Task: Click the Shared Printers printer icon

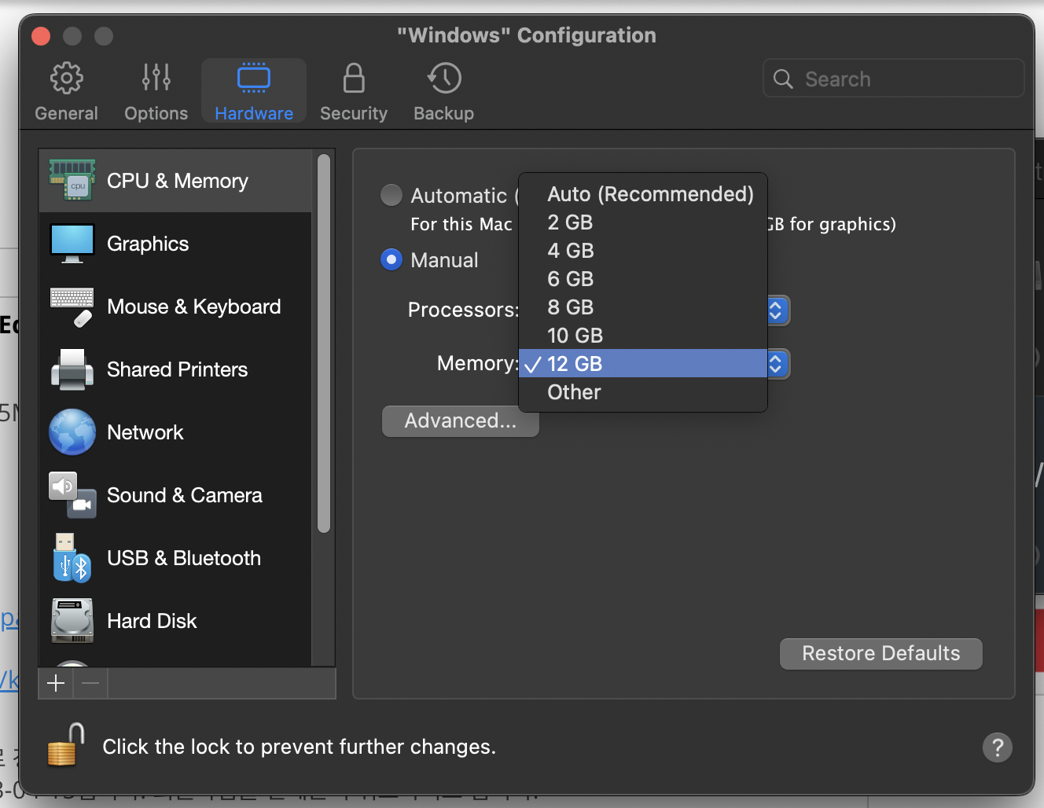Action: pyautogui.click(x=72, y=369)
